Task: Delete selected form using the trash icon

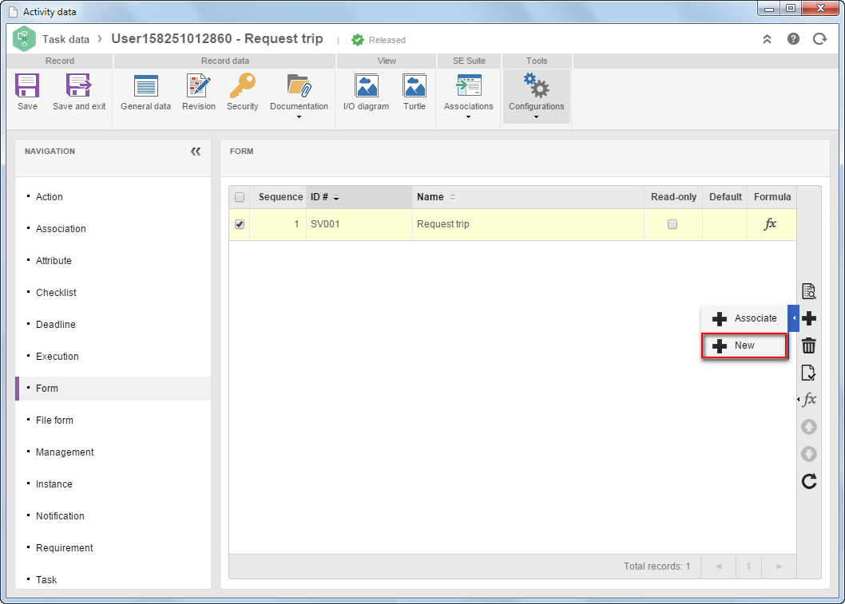Action: pyautogui.click(x=808, y=345)
